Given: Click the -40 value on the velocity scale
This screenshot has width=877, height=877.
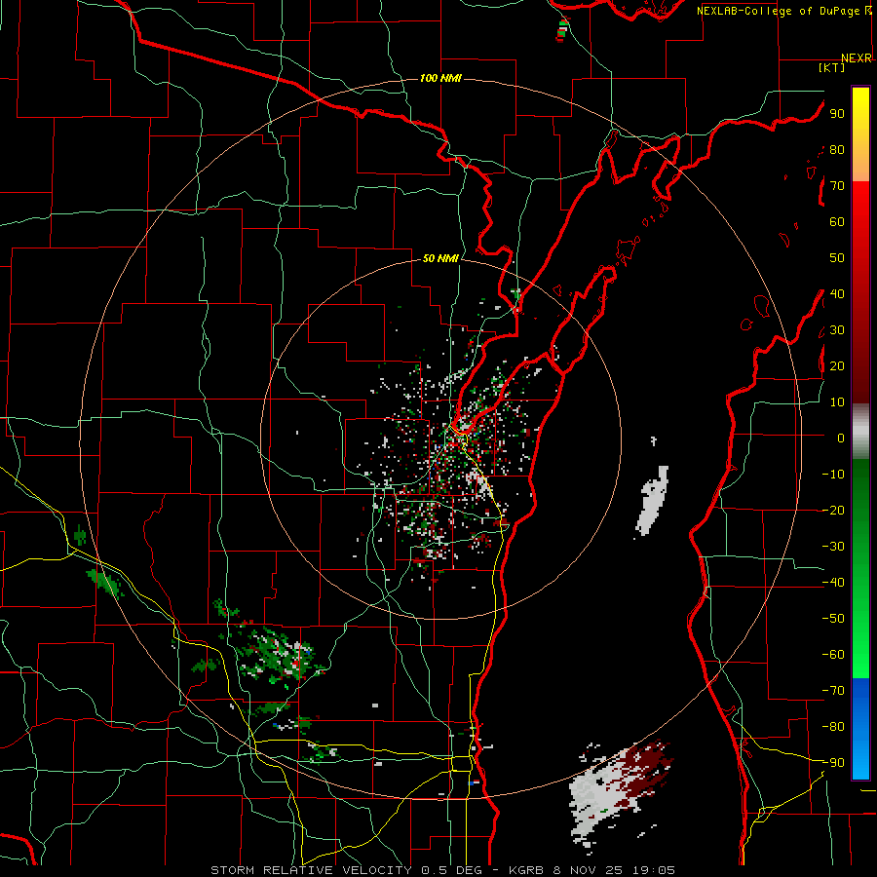Looking at the screenshot, I should point(833,583).
